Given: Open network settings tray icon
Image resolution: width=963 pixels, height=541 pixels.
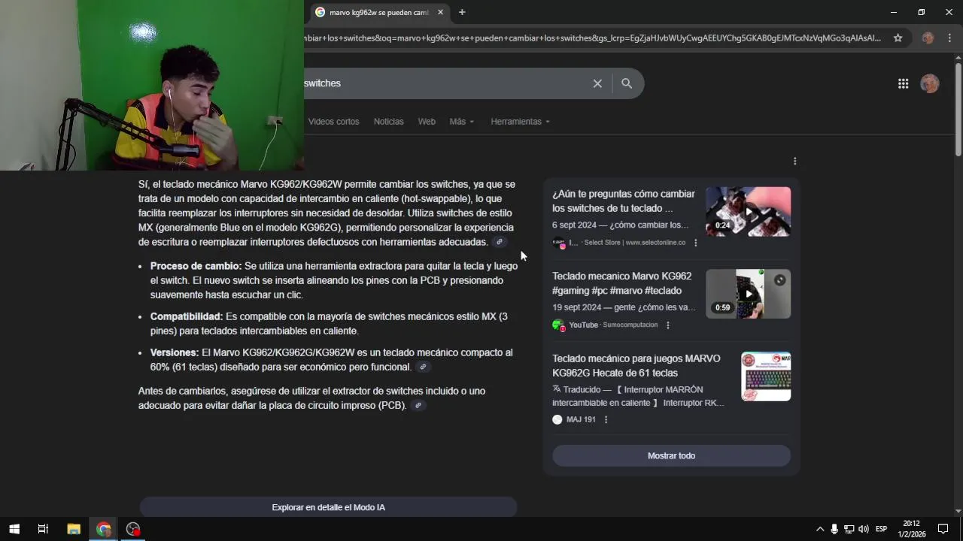Looking at the screenshot, I should click(x=849, y=529).
